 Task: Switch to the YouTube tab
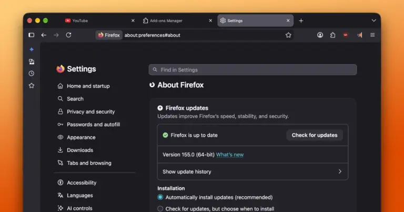100,21
